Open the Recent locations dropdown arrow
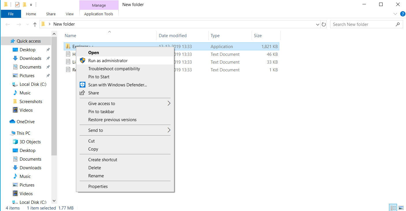This screenshot has height=211, width=406. (27, 24)
